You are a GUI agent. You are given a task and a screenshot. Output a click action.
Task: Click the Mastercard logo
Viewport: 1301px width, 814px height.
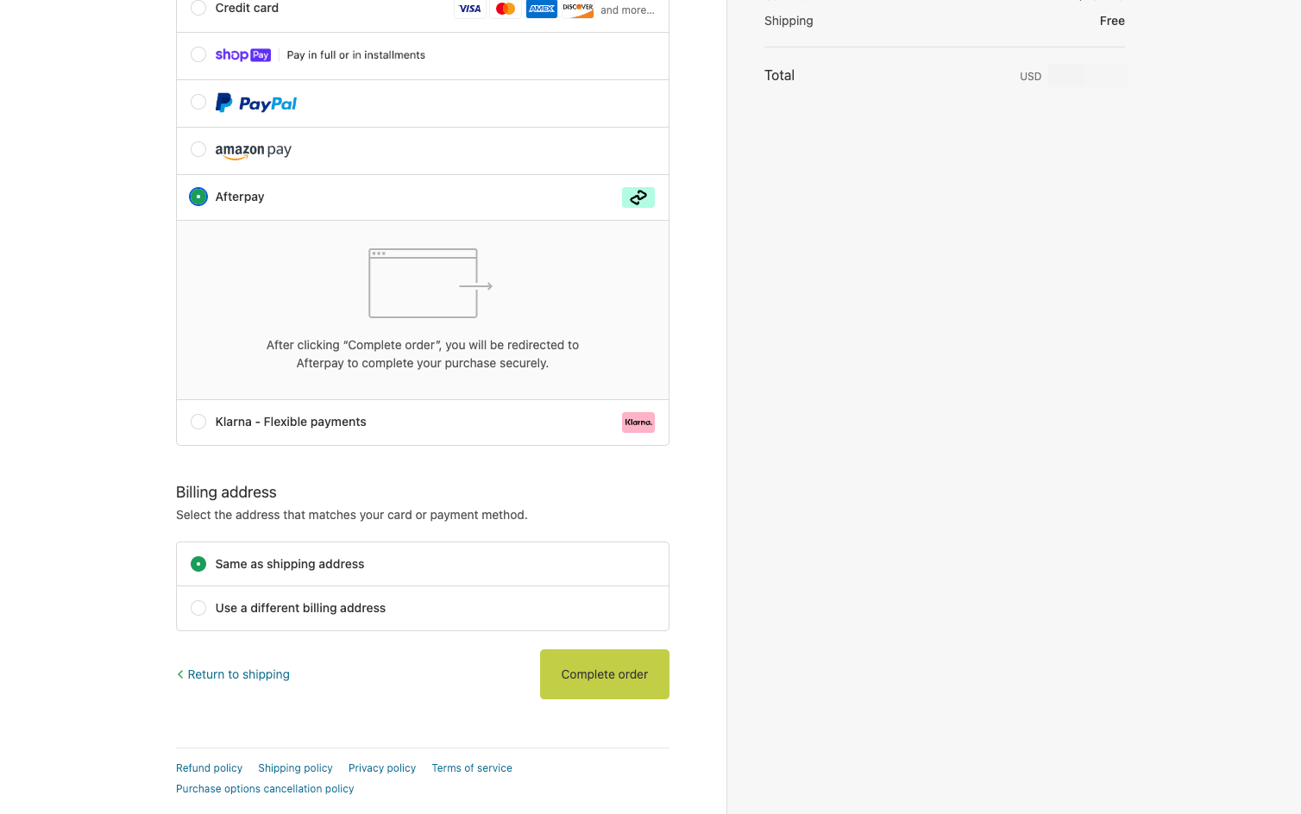pyautogui.click(x=506, y=9)
